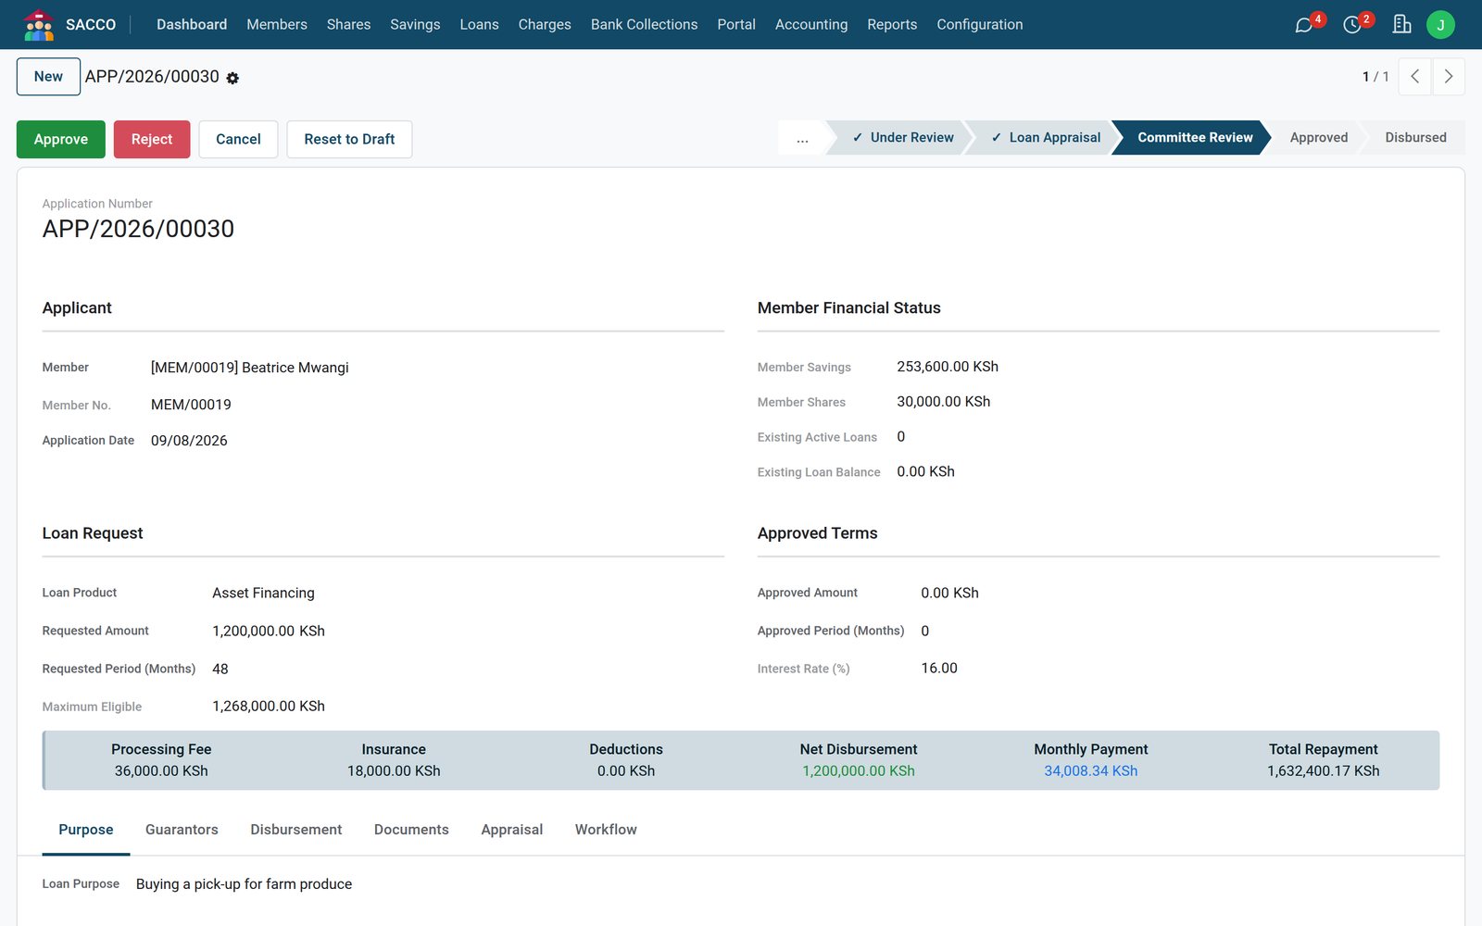Open the activities clock icon
Screen dimensions: 1482x926
coord(1352,25)
